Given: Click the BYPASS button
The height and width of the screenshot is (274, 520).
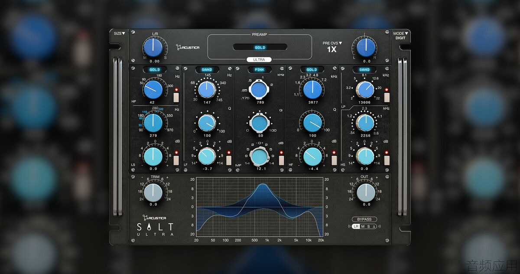Looking at the screenshot, I should (364, 219).
